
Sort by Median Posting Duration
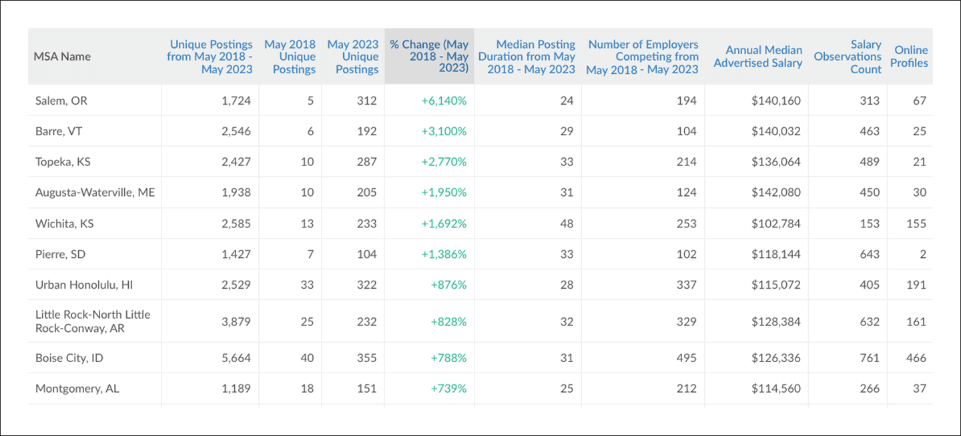coord(526,57)
